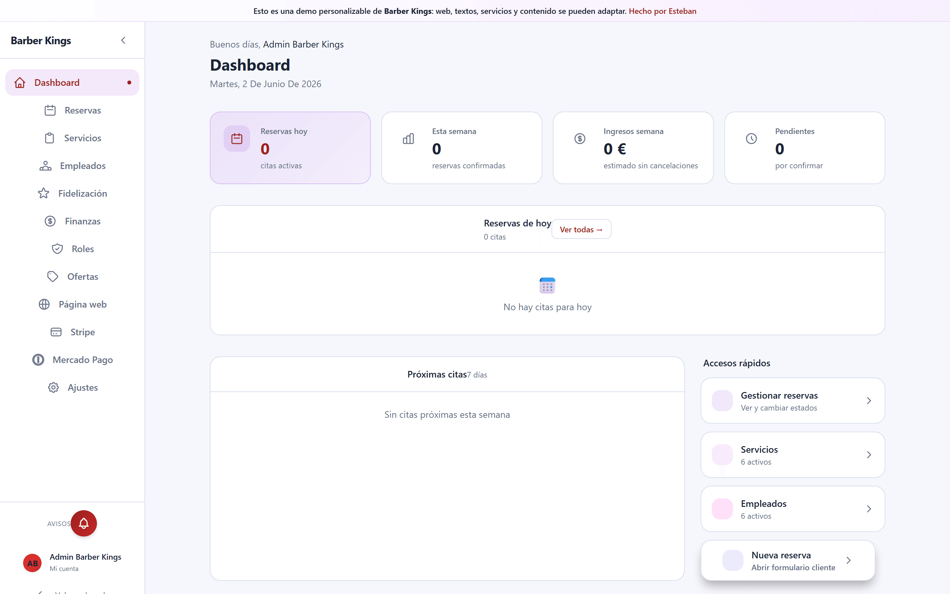Click the Gestionar reservas chevron arrow
This screenshot has height=594, width=950.
pyautogui.click(x=869, y=401)
